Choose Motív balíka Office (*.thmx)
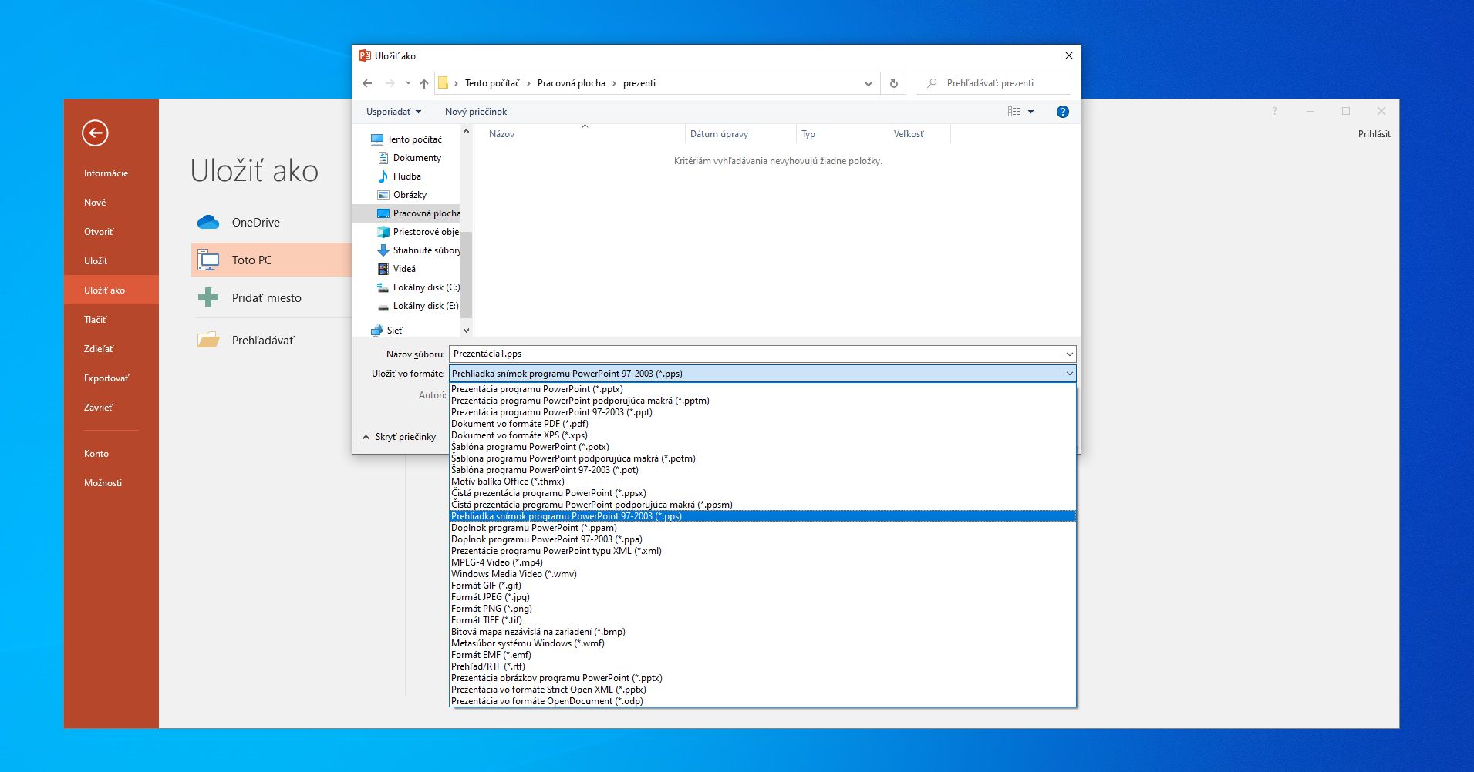 [x=762, y=482]
